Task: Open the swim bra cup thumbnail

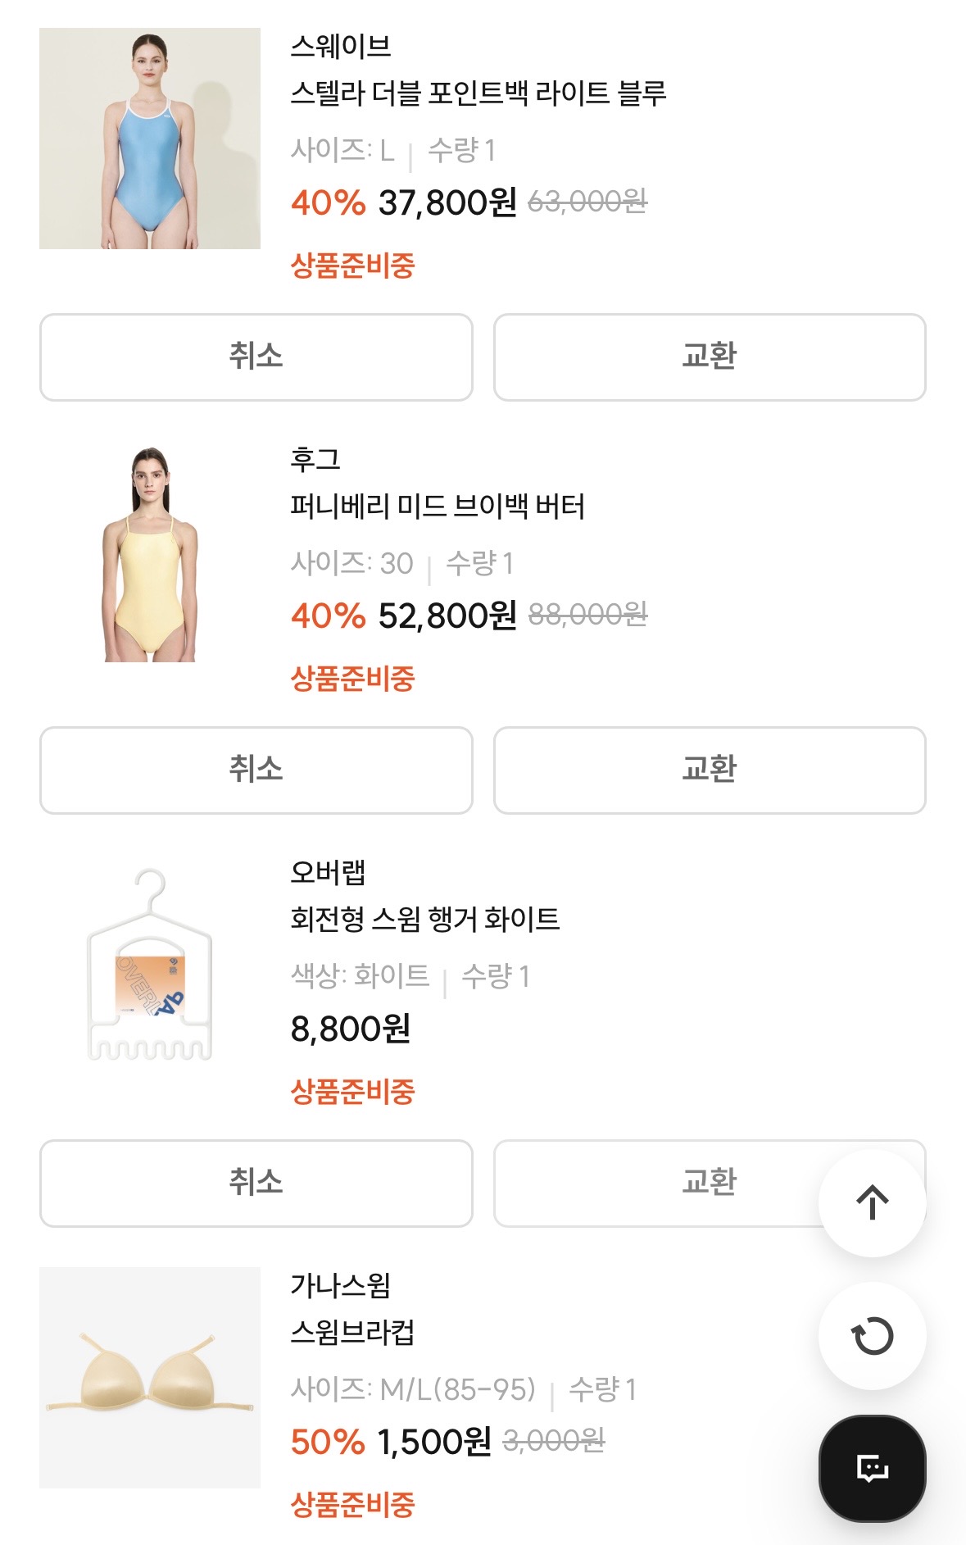Action: pos(150,1378)
